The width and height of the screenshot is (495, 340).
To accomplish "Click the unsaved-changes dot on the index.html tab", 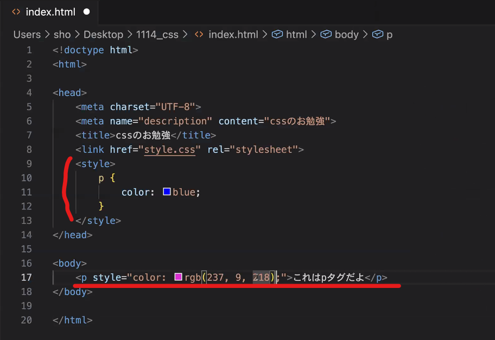I will coord(86,12).
